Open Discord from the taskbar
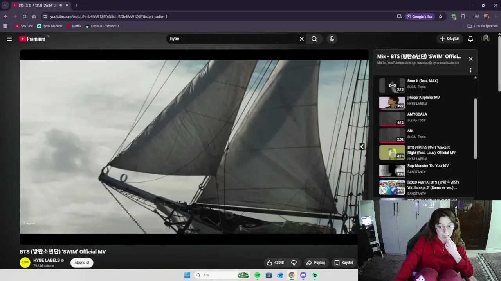Image resolution: width=501 pixels, height=281 pixels. [303, 275]
